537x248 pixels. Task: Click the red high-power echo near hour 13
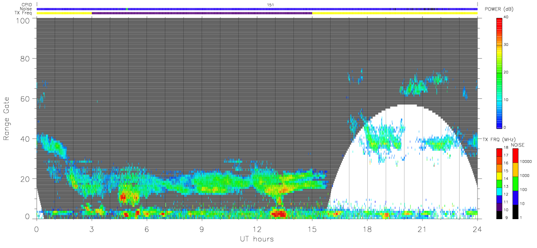coord(279,213)
